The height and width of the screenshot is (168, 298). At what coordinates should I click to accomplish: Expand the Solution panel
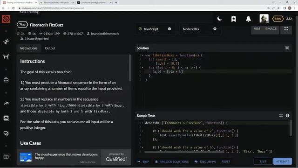(x=287, y=48)
